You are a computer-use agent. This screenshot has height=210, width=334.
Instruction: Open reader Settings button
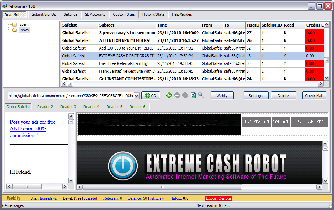click(x=256, y=96)
